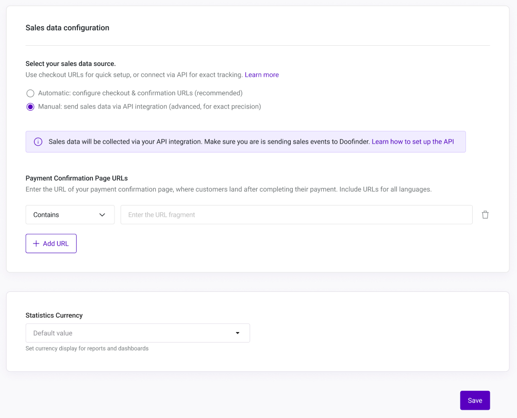Click the Sales data configuration heading
The height and width of the screenshot is (418, 517).
point(67,28)
